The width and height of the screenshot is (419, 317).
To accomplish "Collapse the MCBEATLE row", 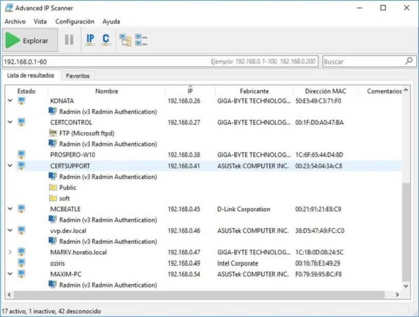I will (x=10, y=208).
